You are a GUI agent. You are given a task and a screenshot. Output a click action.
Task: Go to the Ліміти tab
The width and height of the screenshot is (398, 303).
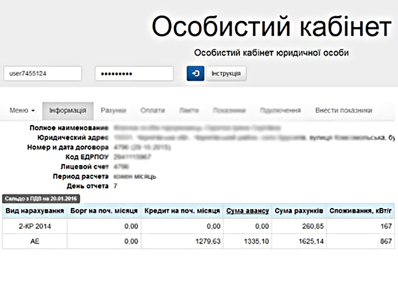coord(189,110)
